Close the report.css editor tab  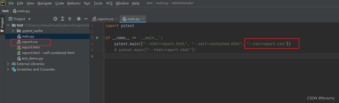click(x=117, y=19)
